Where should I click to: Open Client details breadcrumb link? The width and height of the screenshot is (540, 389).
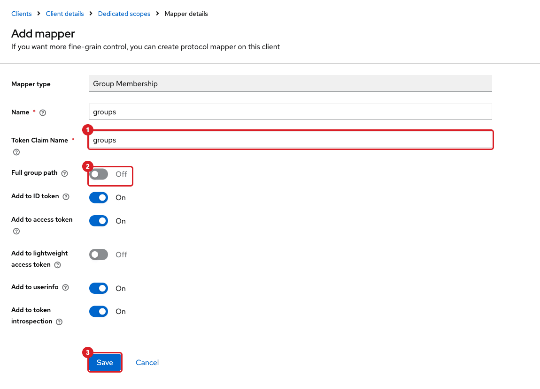pos(65,14)
